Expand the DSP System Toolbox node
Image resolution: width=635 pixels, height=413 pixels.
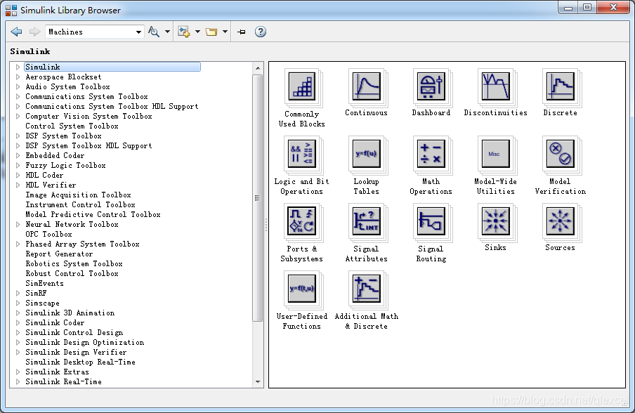coord(18,136)
